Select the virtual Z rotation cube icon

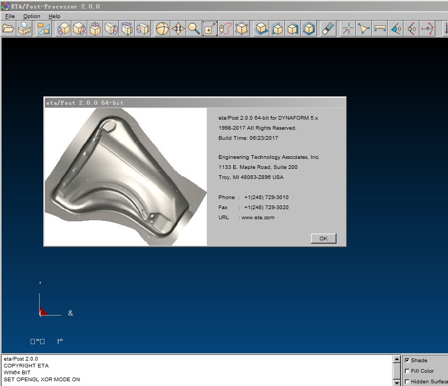click(x=95, y=29)
